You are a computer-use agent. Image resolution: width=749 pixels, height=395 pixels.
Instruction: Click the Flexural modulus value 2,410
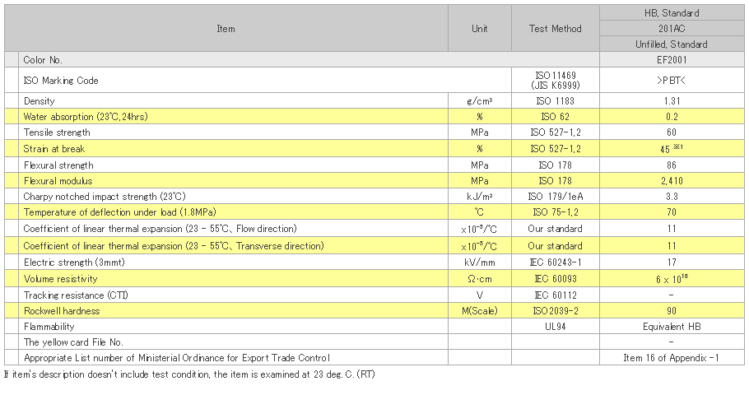pyautogui.click(x=672, y=180)
